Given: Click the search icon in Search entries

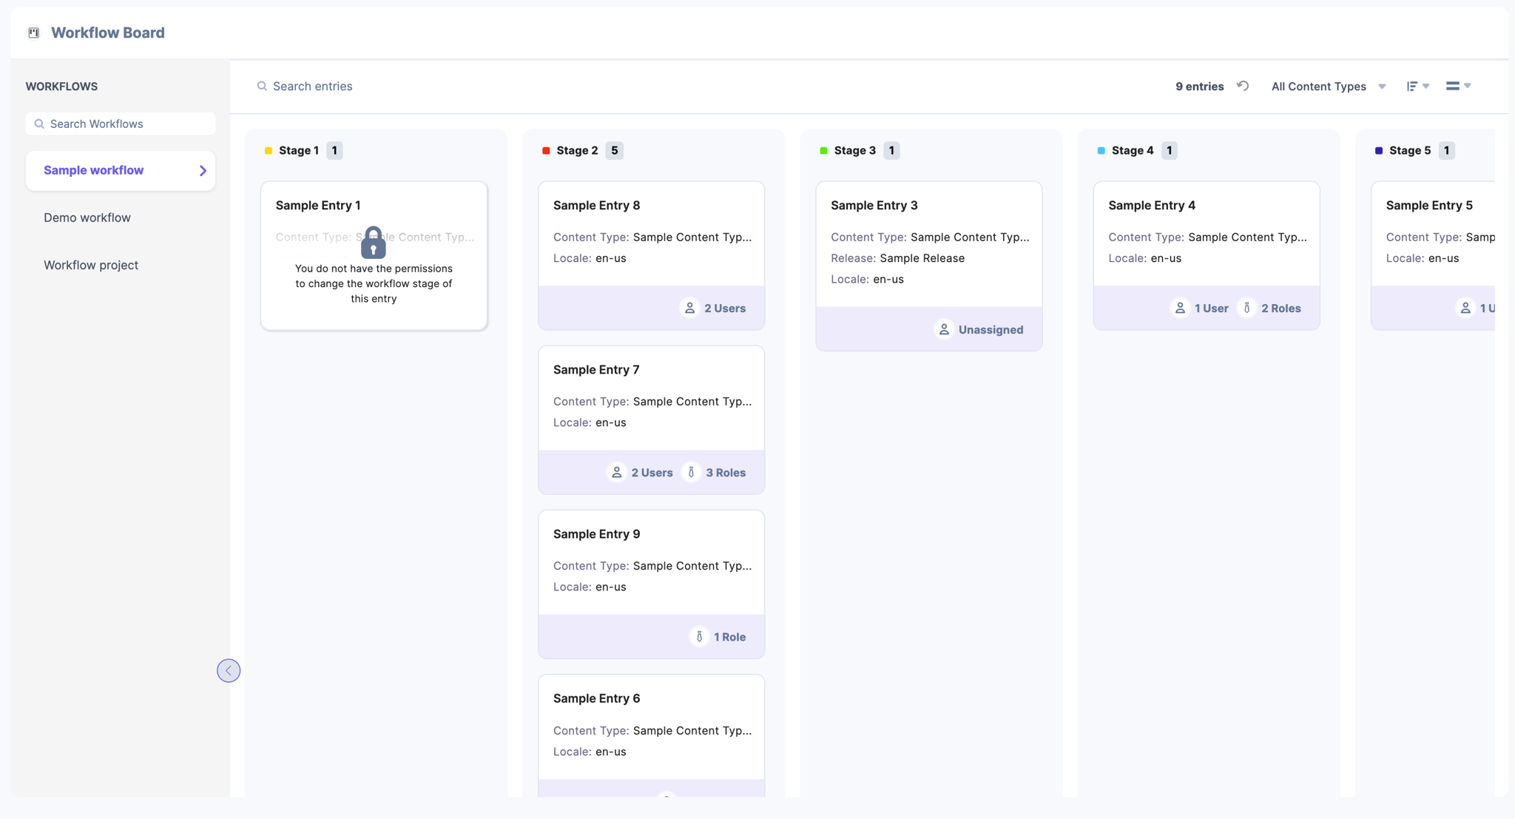Looking at the screenshot, I should coord(262,87).
